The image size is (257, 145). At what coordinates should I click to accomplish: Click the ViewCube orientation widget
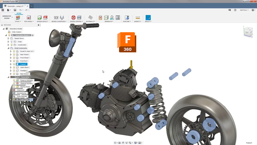coord(248,32)
